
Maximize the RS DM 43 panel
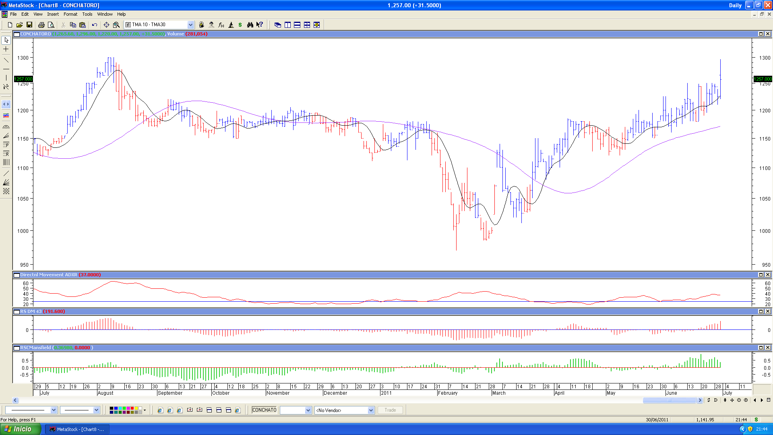click(761, 311)
